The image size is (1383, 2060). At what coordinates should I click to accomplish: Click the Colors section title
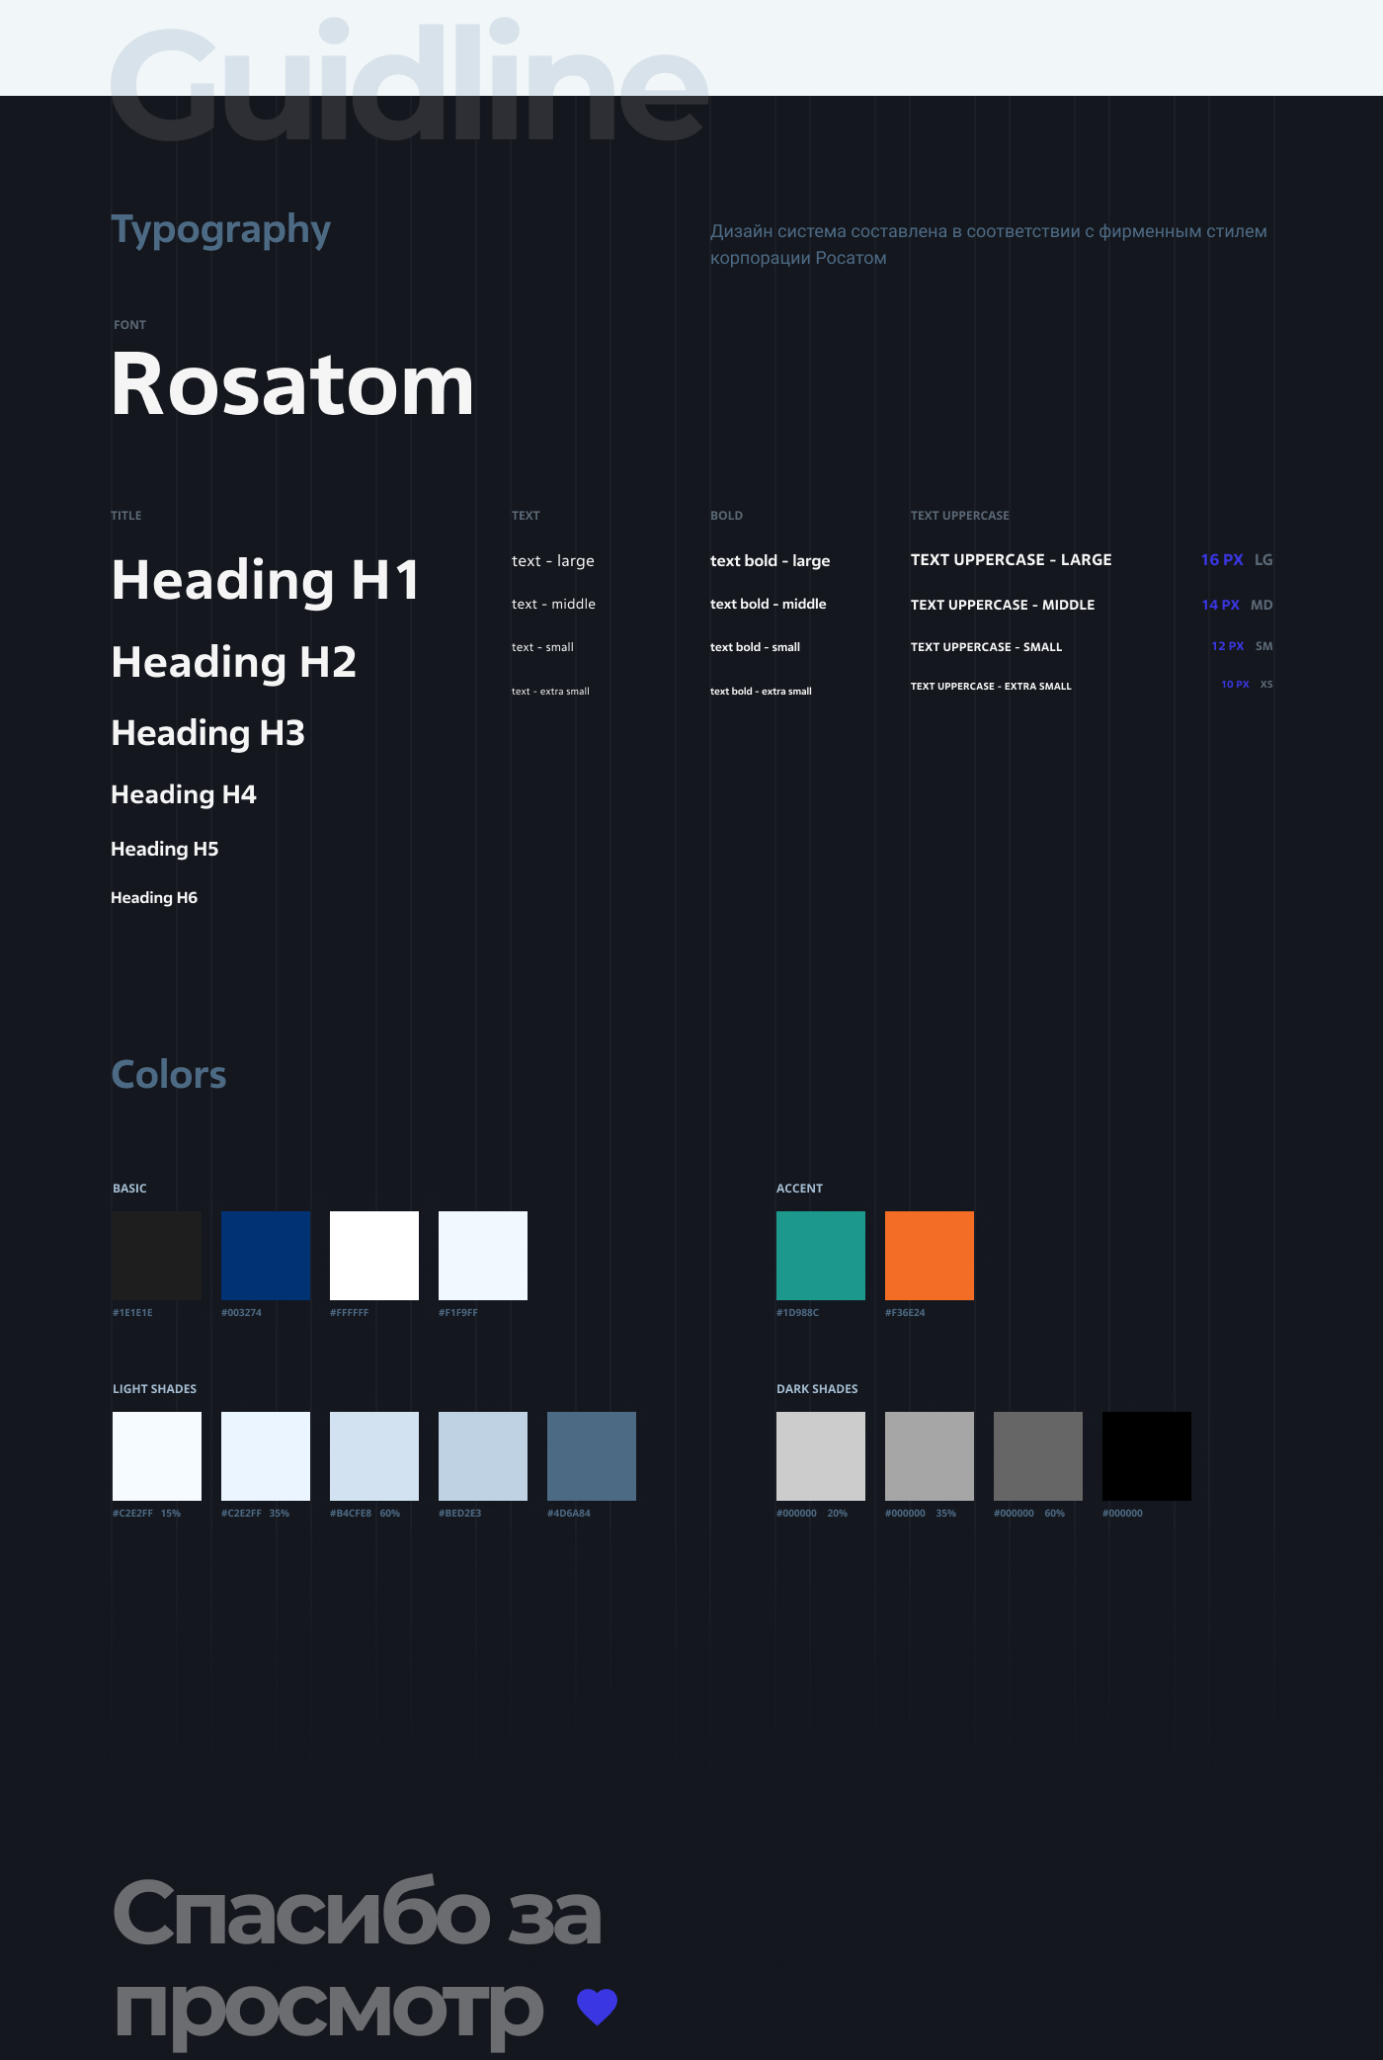[169, 1075]
